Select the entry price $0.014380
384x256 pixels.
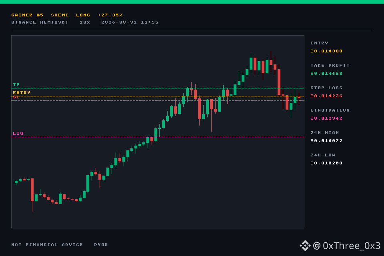(326, 51)
